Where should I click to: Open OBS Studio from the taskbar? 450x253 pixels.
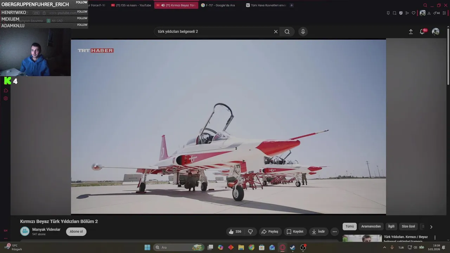pyautogui.click(x=303, y=247)
